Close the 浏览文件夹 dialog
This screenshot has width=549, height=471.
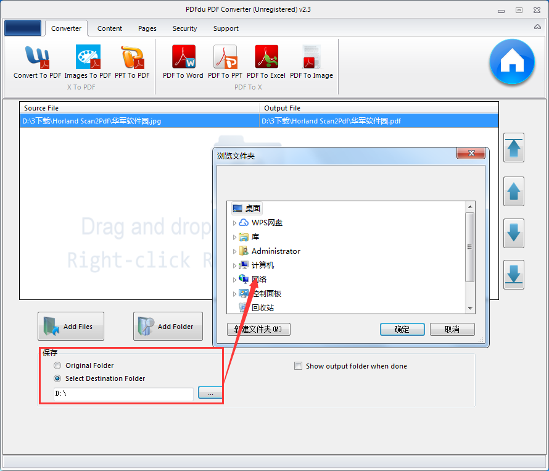pyautogui.click(x=471, y=153)
